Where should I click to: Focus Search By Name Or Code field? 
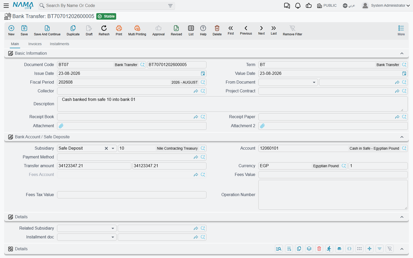(x=106, y=6)
